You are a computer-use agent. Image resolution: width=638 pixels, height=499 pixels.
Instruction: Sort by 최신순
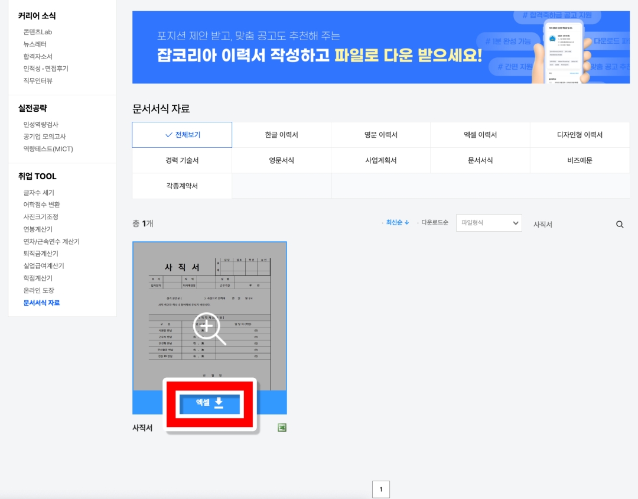pos(397,222)
